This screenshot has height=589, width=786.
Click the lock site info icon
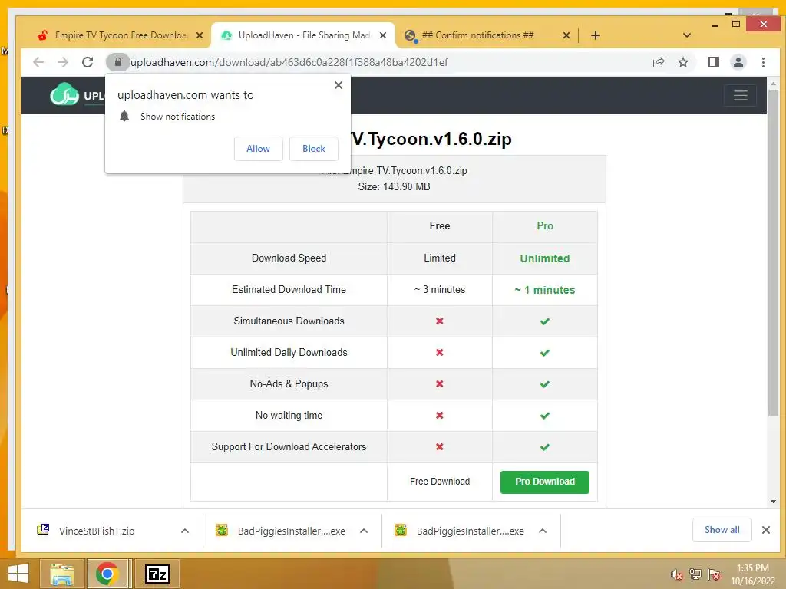[117, 62]
